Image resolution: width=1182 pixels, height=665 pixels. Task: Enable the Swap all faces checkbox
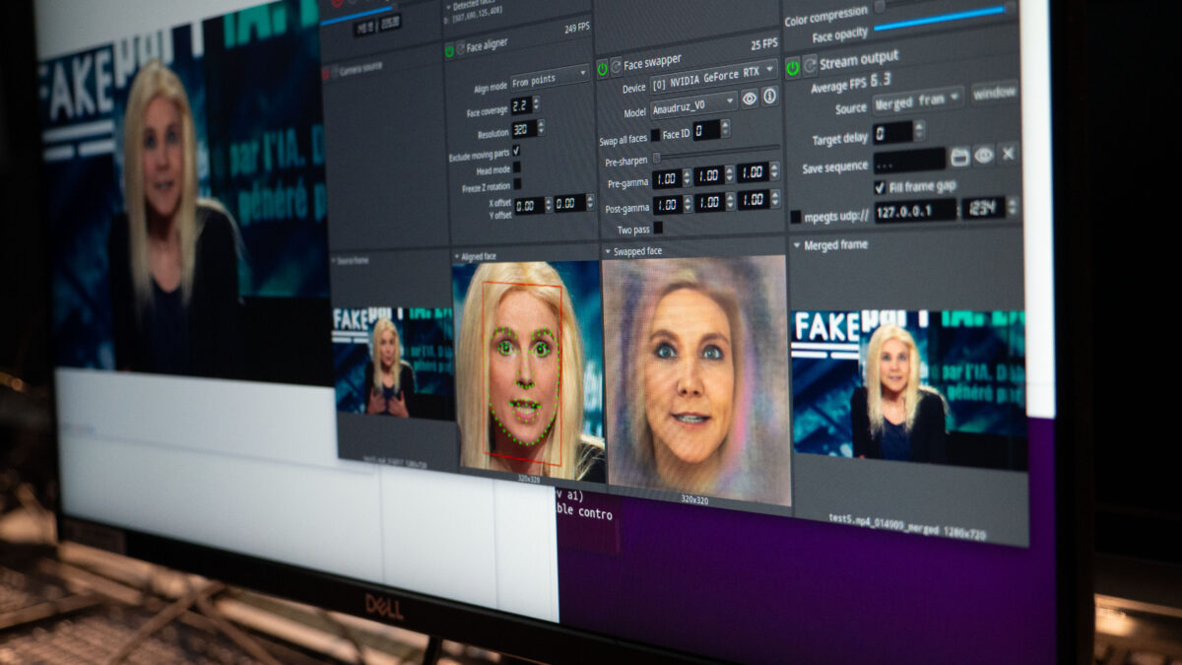[x=655, y=135]
